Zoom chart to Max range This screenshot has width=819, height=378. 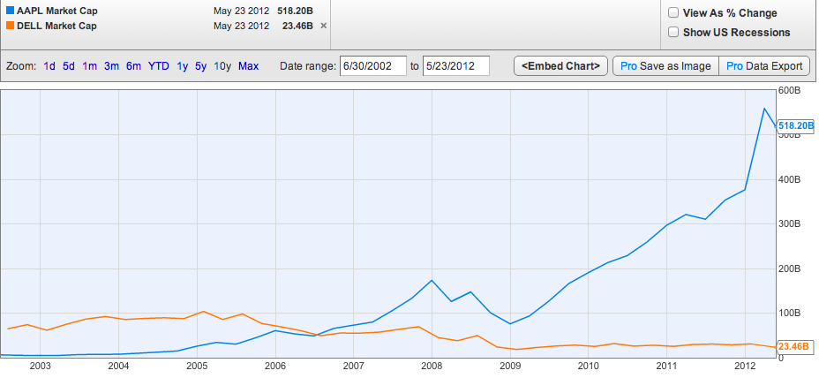coord(248,66)
